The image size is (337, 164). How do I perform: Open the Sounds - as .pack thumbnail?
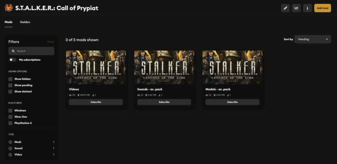click(164, 67)
